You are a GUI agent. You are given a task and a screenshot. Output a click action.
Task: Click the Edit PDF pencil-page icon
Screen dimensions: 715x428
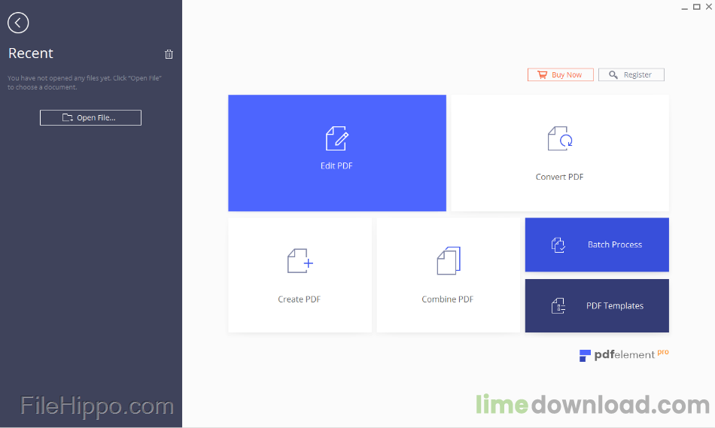[337, 138]
